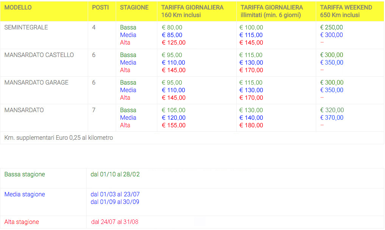Click Media in the SEMINTEGRALE row

click(x=128, y=35)
